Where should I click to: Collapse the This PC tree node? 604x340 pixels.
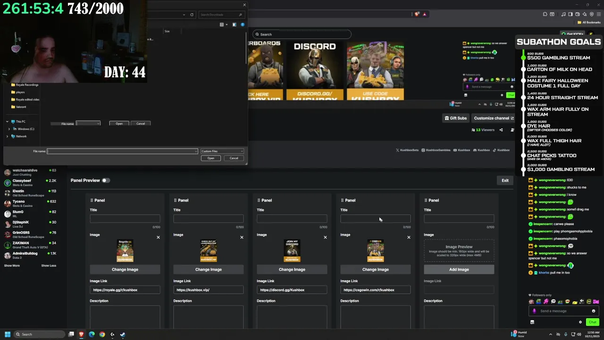[8, 121]
